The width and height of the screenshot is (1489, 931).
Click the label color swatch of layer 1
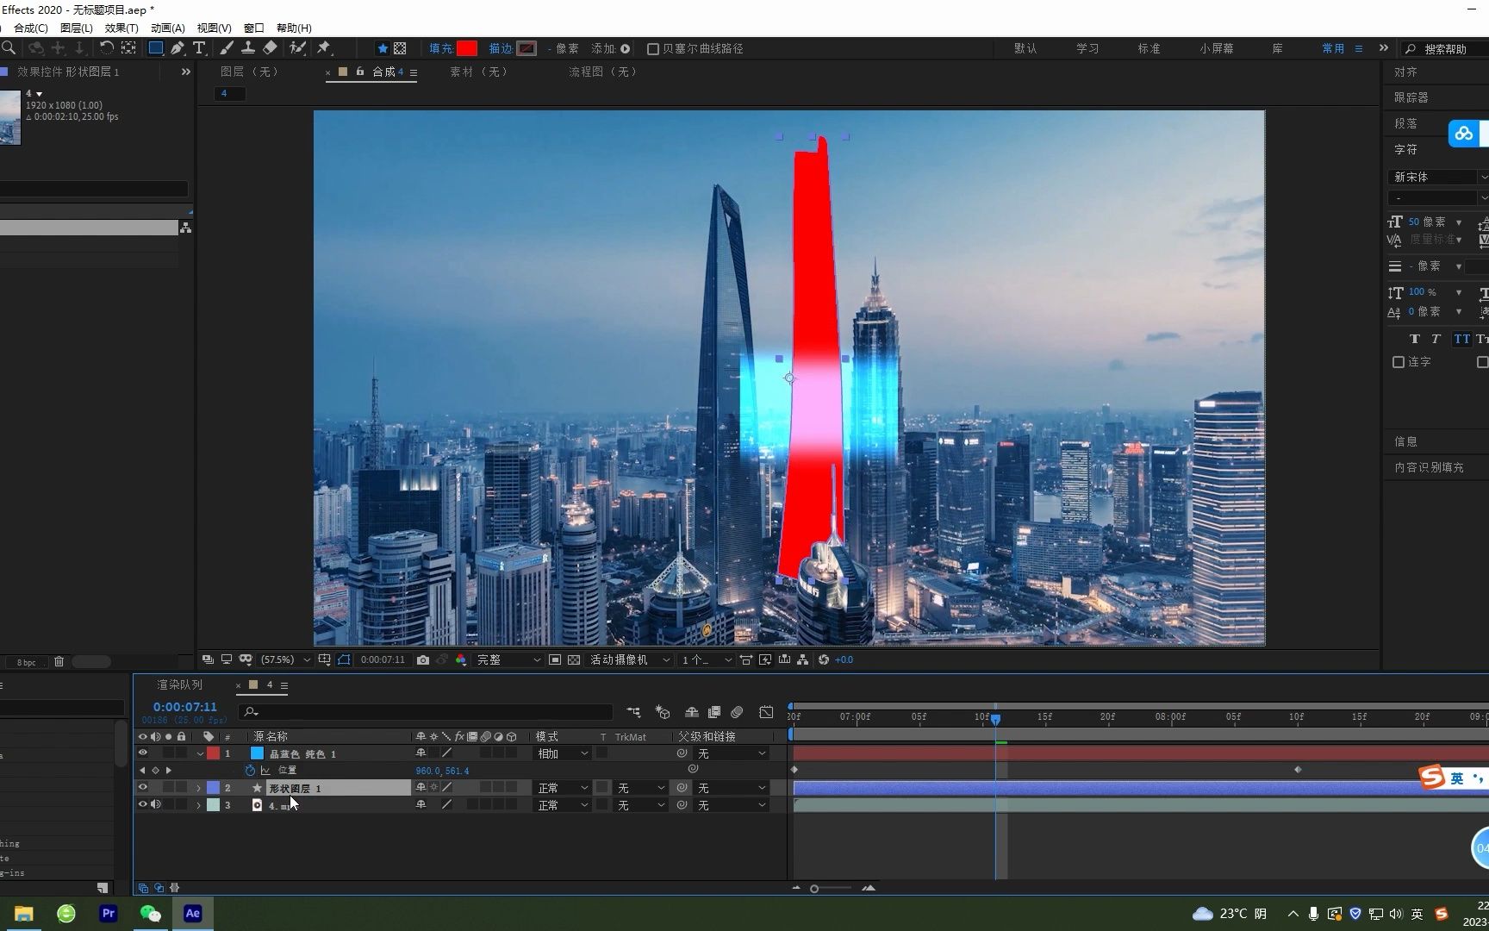213,753
